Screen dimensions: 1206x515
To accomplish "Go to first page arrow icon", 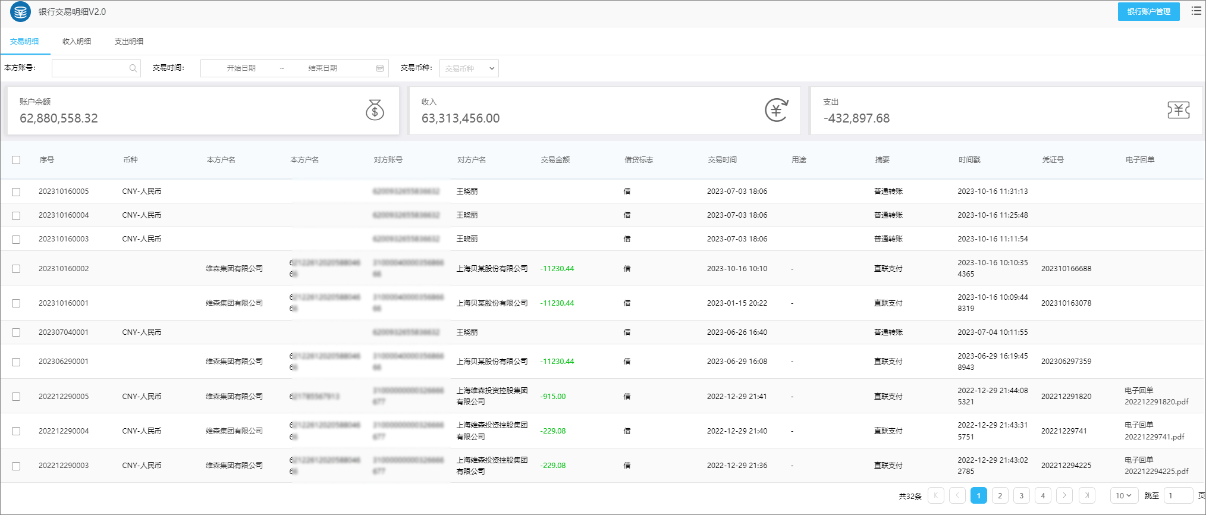I will click(x=936, y=495).
